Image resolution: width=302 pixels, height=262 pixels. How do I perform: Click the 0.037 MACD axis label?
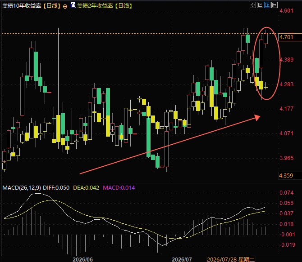(x=286, y=213)
